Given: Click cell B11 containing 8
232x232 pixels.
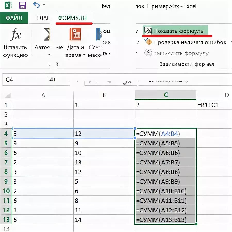Looking at the screenshot, I should [x=104, y=201].
